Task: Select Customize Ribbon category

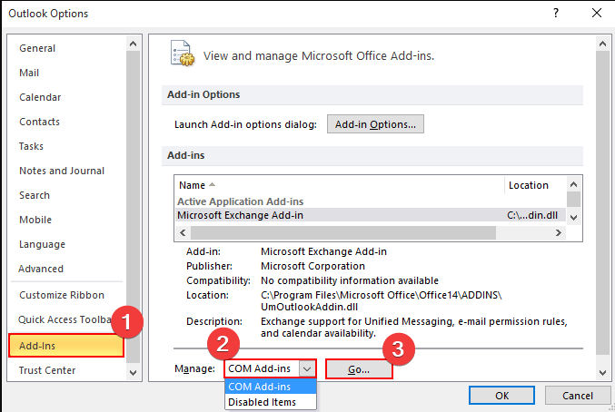Action: [x=62, y=295]
